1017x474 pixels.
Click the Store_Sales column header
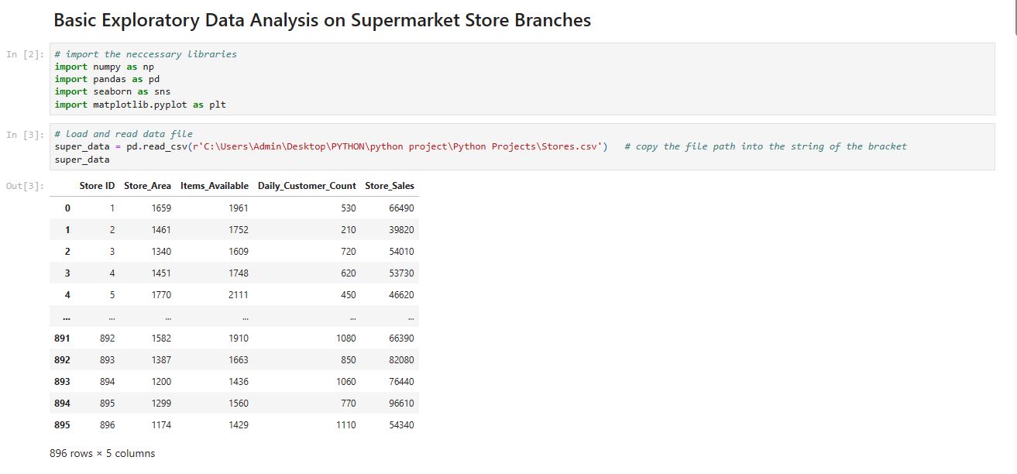pos(390,186)
